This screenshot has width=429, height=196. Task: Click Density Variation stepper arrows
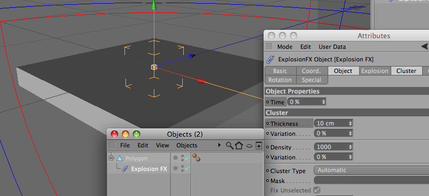(x=350, y=157)
